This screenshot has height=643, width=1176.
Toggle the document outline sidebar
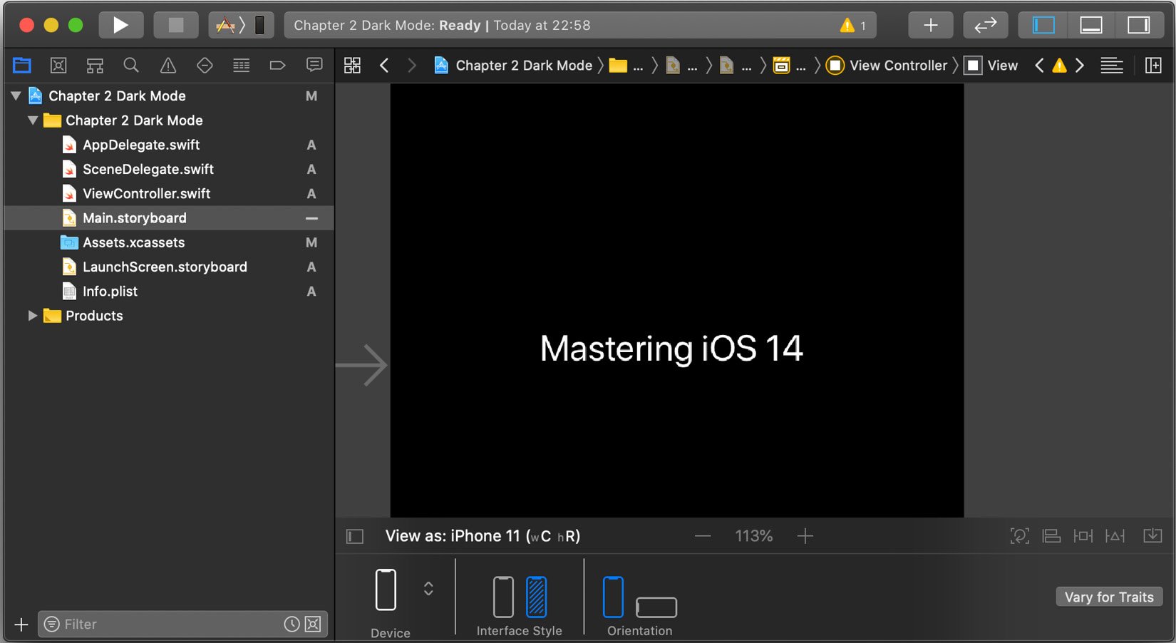355,536
